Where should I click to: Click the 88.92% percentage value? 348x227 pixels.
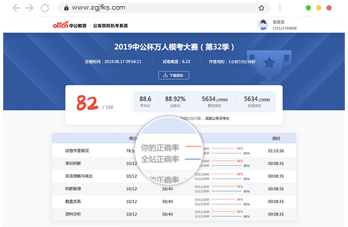pyautogui.click(x=176, y=99)
